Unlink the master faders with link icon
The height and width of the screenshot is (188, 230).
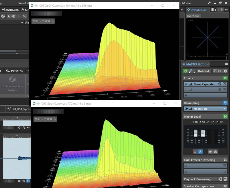210,152
